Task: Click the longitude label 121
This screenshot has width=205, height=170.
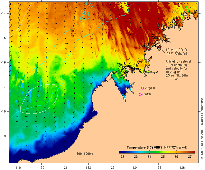Action: click(x=65, y=167)
